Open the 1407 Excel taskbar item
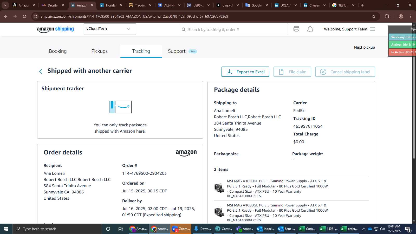 (x=329, y=229)
